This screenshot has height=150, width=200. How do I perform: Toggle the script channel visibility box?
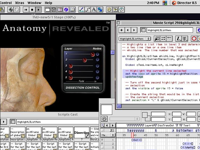(x=102, y=130)
